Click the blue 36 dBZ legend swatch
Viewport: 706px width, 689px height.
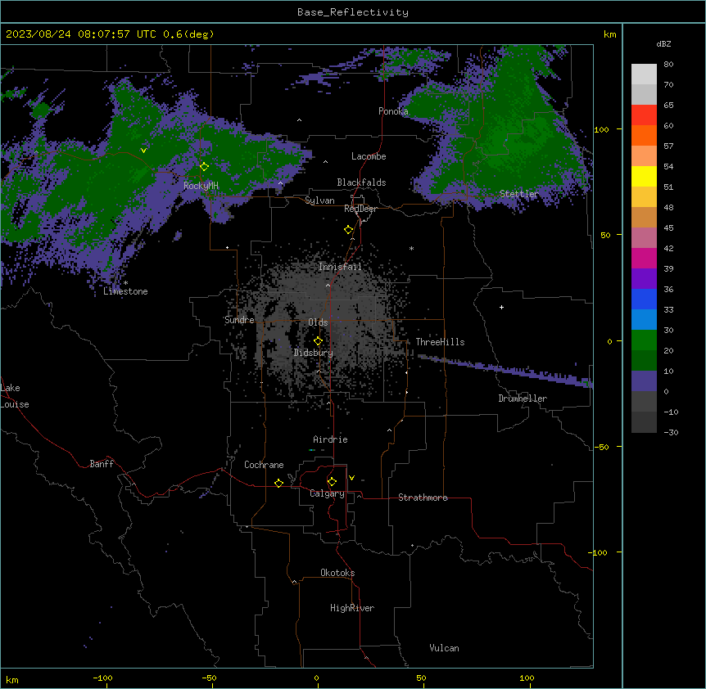[644, 299]
